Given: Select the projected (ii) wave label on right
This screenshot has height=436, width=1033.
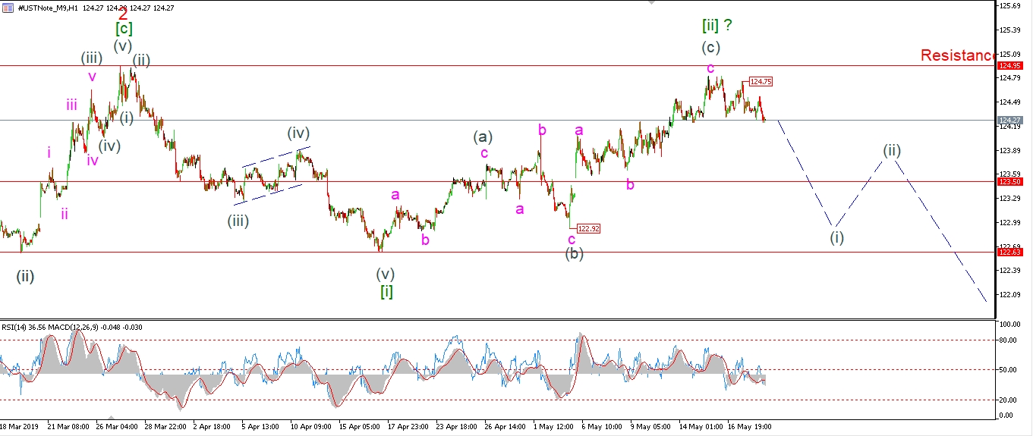Looking at the screenshot, I should (892, 150).
